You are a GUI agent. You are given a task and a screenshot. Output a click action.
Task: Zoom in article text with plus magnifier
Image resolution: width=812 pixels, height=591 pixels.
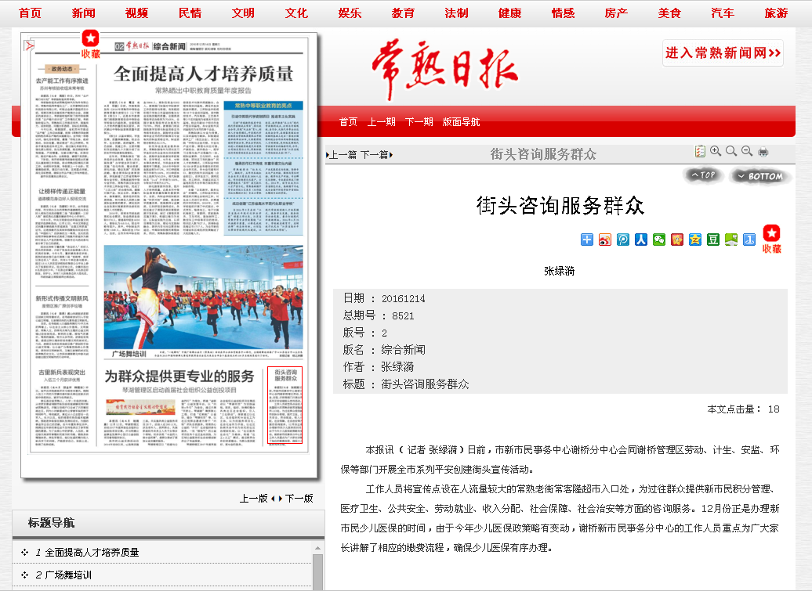coord(716,151)
